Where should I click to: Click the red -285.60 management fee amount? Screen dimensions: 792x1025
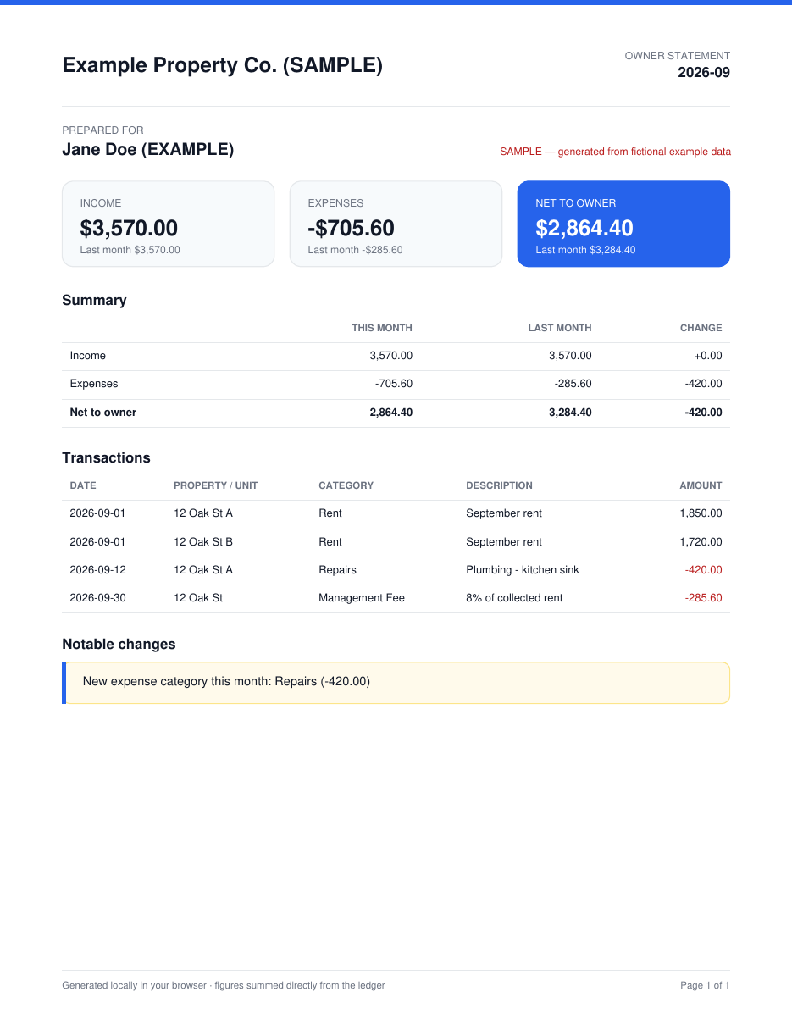click(x=703, y=598)
